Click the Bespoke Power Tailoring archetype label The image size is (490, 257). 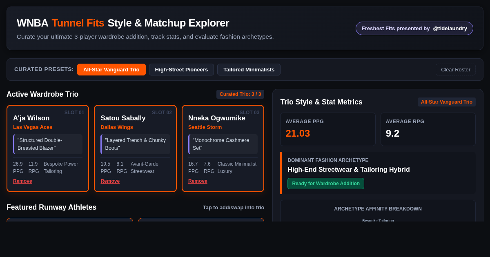click(61, 168)
